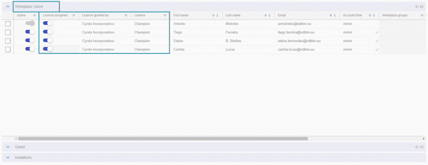This screenshot has height=165, width=428.
Task: Open Email column options menu
Action: click(x=335, y=15)
